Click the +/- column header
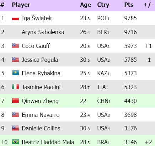The height and width of the screenshot is (146, 155). pos(148,5)
